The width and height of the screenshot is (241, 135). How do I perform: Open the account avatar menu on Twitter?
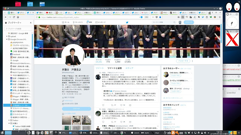pos(180,22)
